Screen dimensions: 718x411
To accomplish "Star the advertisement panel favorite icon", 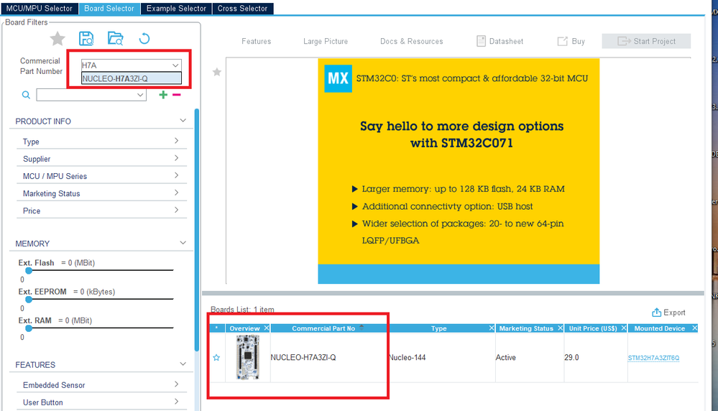I will coord(217,72).
